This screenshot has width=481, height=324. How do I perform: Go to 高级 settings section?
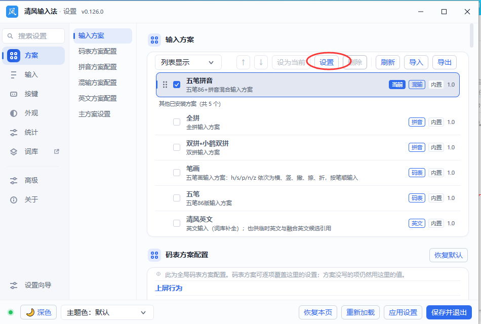(33, 180)
